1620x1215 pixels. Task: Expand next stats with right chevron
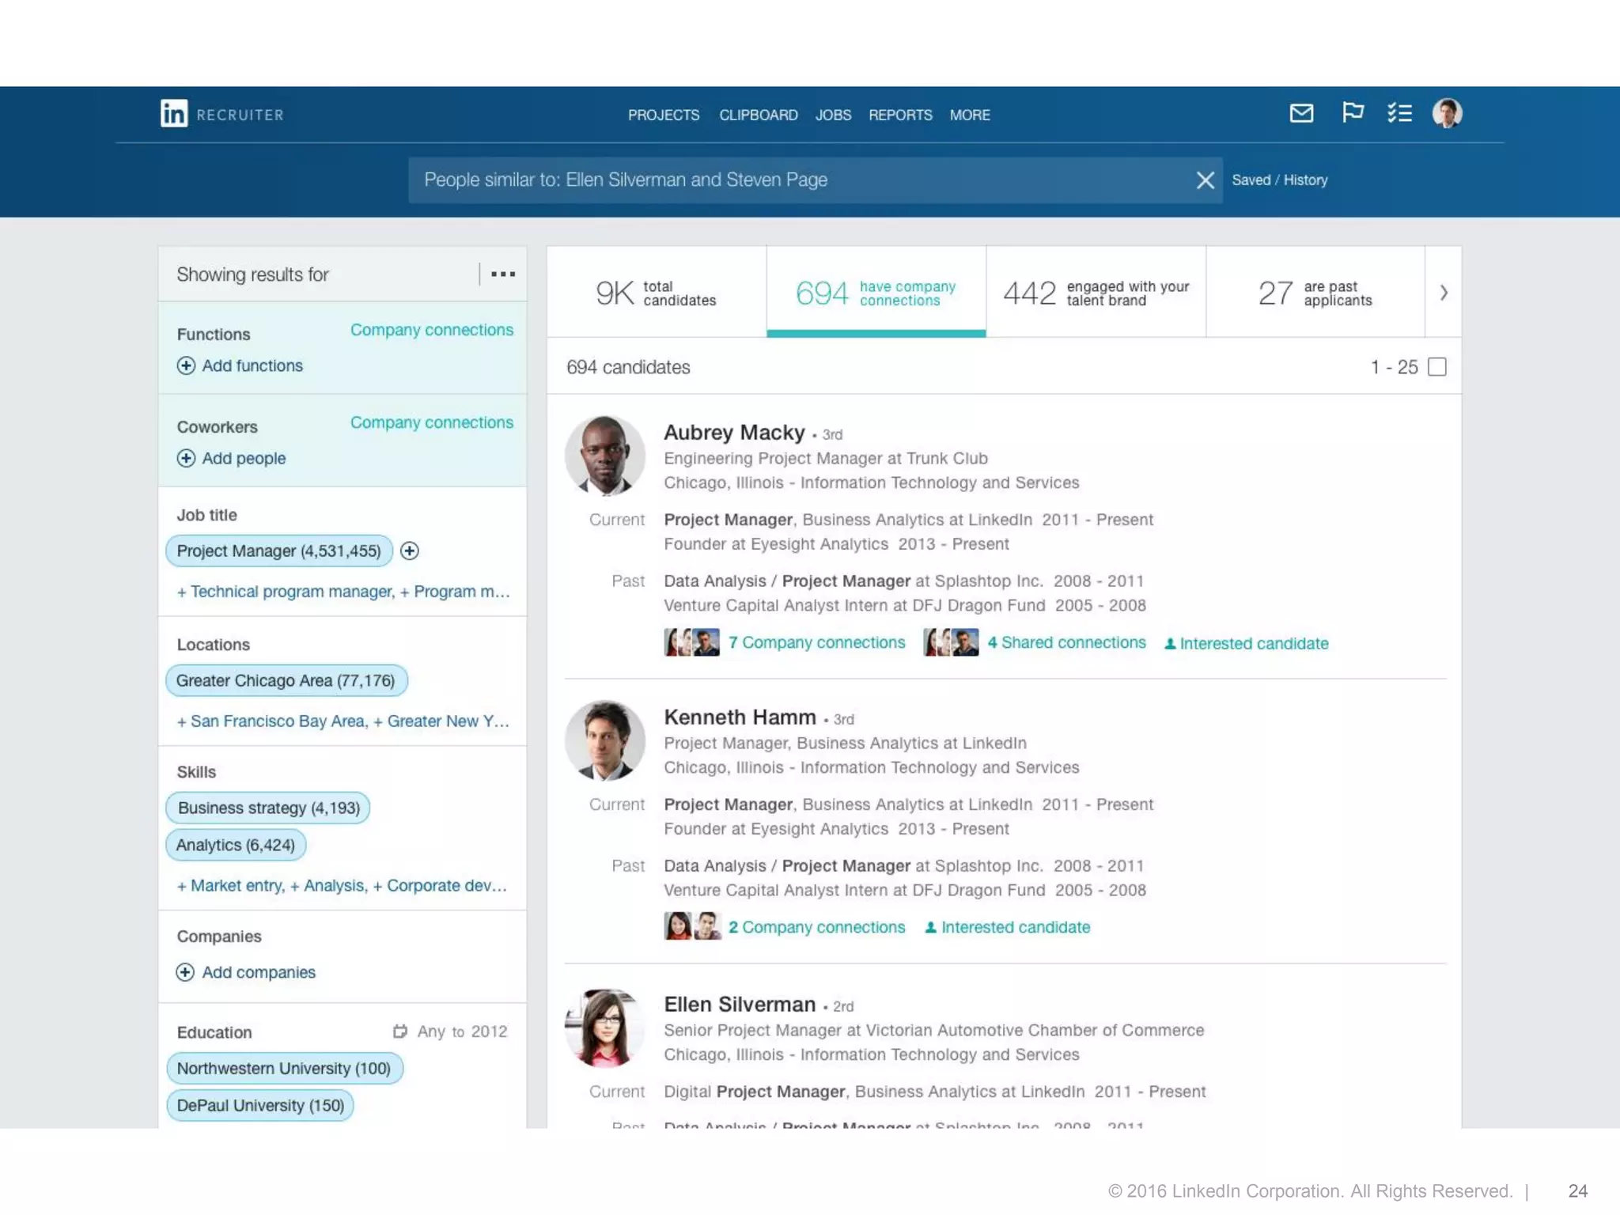click(x=1444, y=293)
